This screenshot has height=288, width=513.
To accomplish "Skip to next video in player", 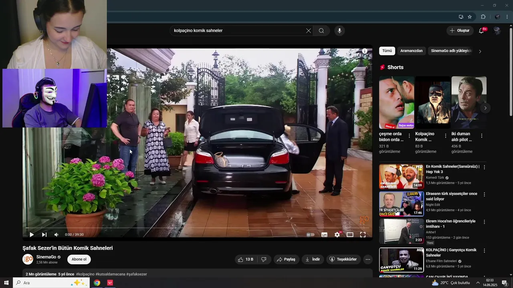I will point(44,235).
